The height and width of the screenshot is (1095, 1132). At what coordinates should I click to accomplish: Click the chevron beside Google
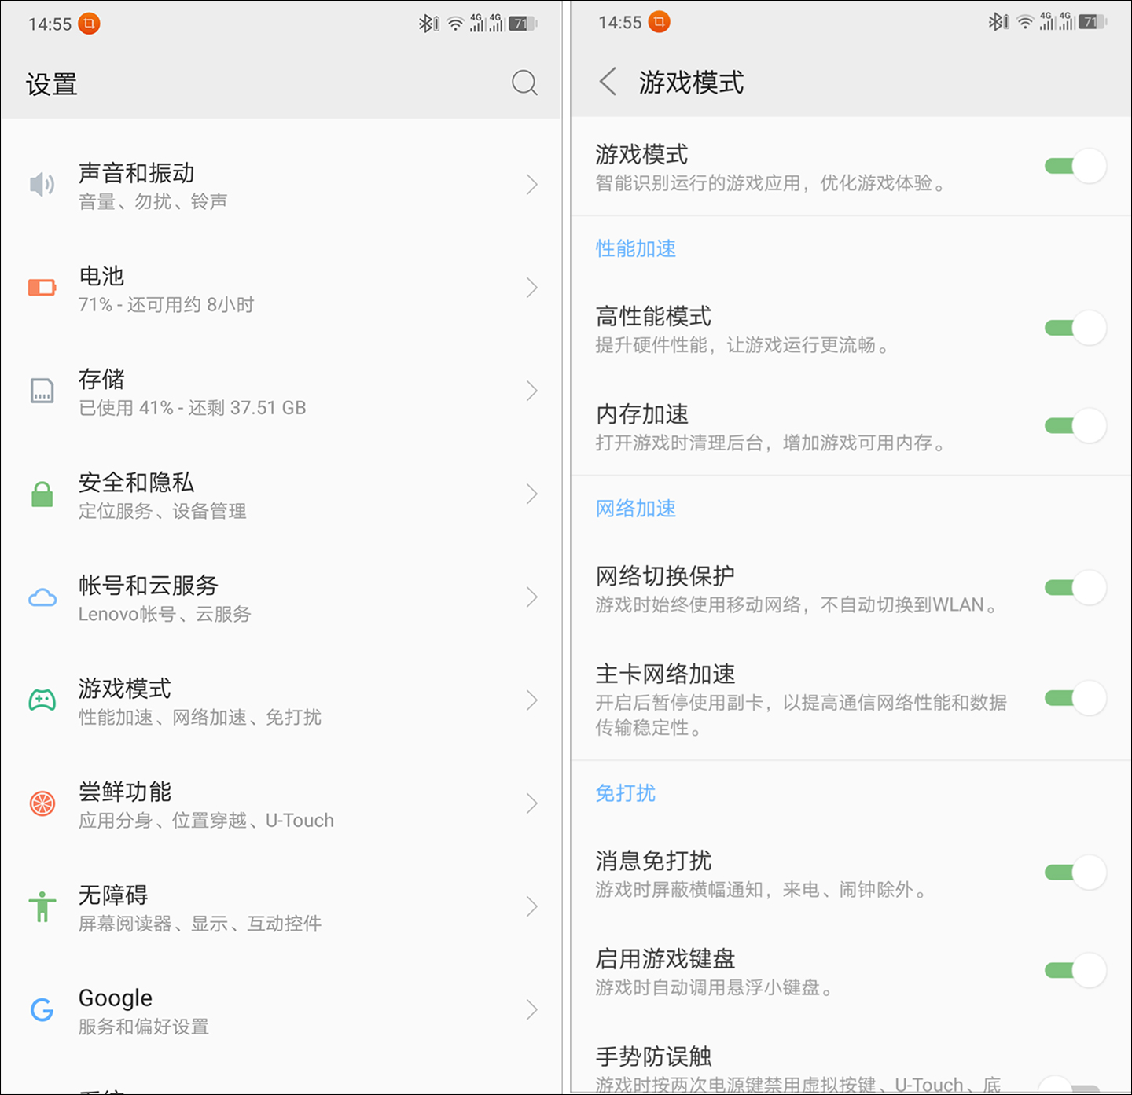tap(532, 1009)
